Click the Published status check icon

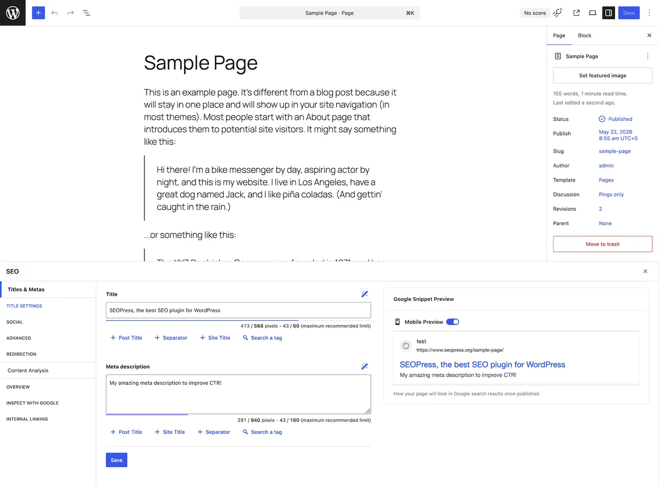click(x=602, y=119)
